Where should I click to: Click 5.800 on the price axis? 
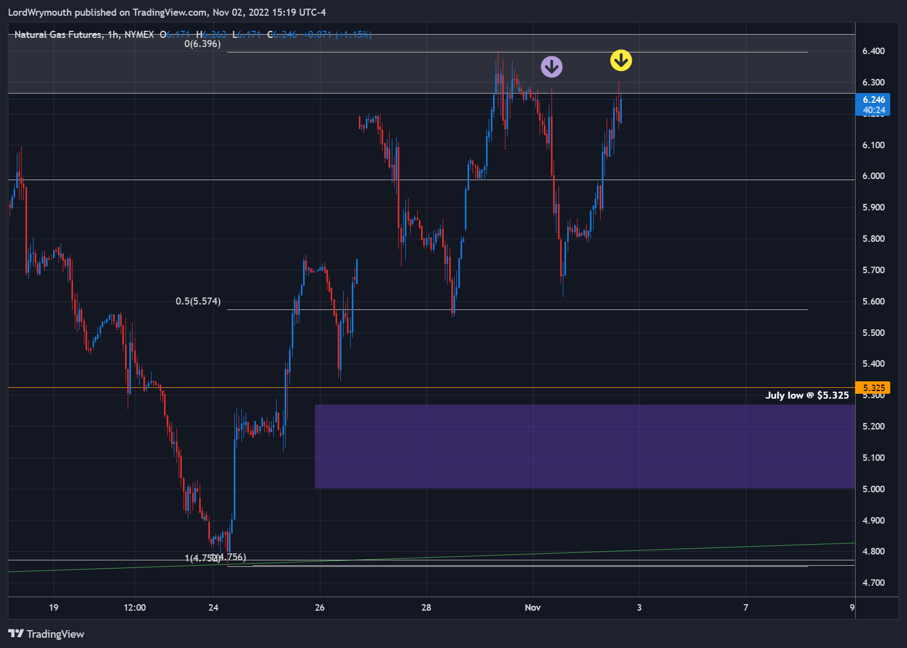[873, 239]
